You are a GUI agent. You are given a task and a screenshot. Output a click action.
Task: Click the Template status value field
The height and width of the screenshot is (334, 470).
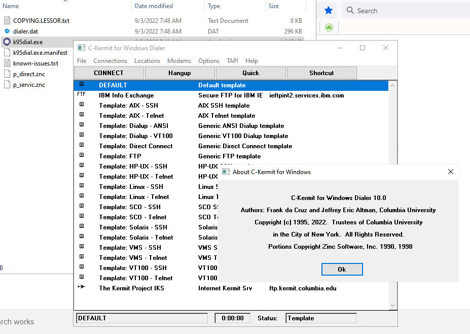pos(321,318)
